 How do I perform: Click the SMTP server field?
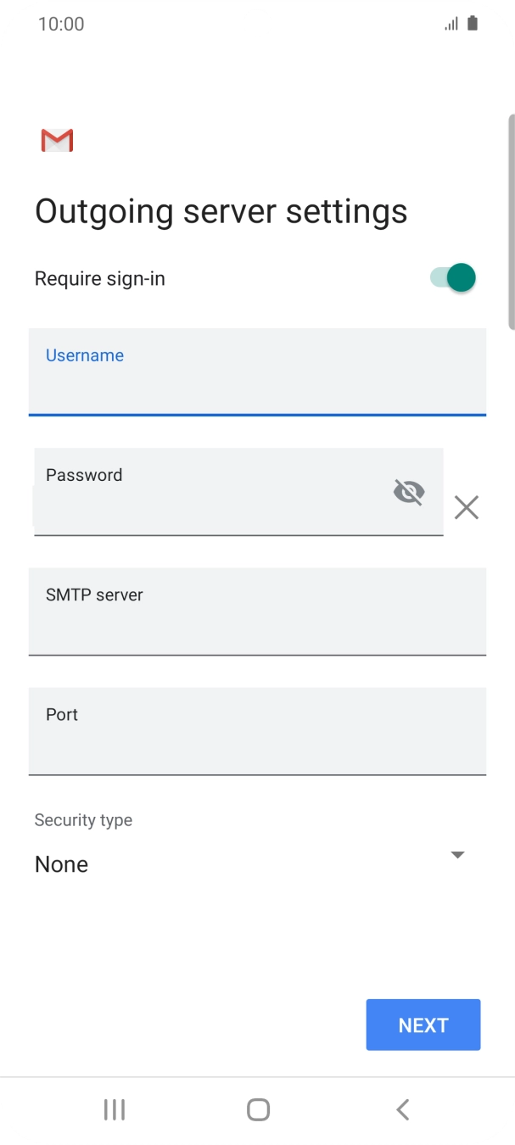pyautogui.click(x=257, y=612)
